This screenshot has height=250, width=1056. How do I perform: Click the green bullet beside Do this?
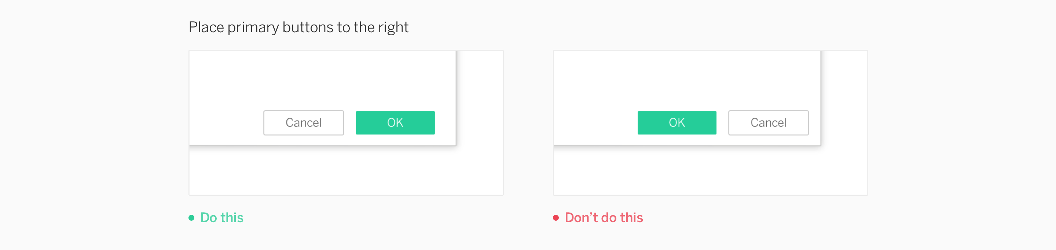(191, 218)
